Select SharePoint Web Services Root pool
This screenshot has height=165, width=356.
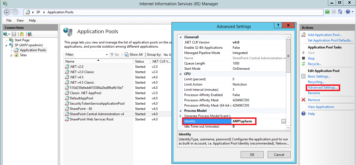(x=118, y=119)
